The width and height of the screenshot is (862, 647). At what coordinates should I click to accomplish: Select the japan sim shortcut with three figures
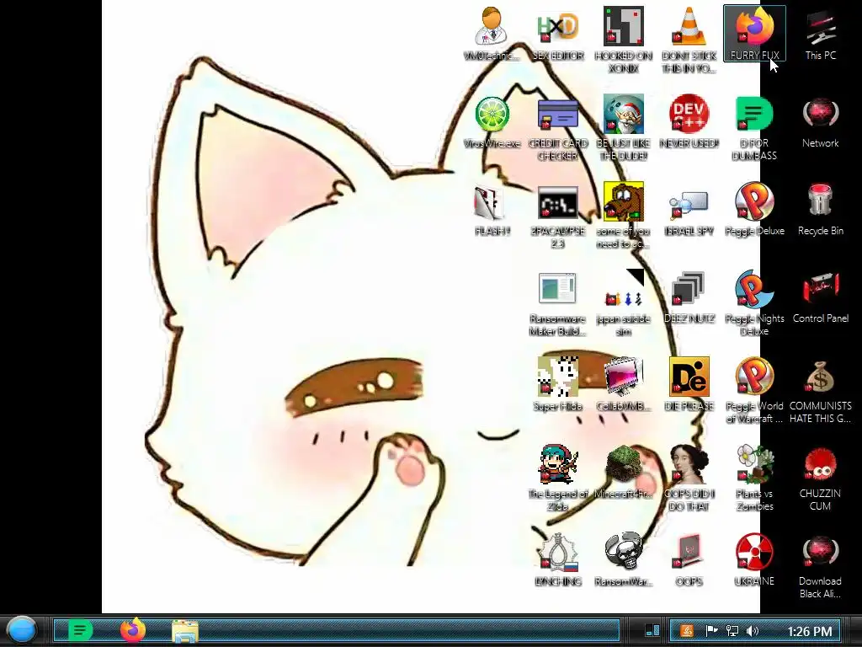623,303
